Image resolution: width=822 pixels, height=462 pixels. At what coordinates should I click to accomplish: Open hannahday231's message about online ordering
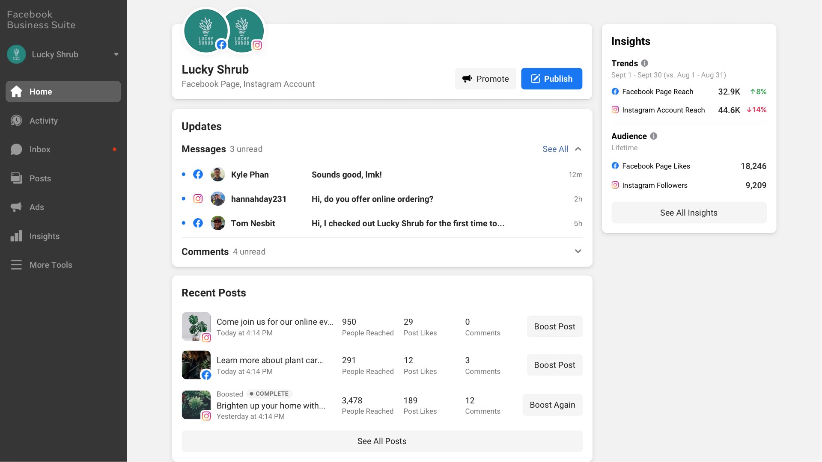tap(382, 199)
